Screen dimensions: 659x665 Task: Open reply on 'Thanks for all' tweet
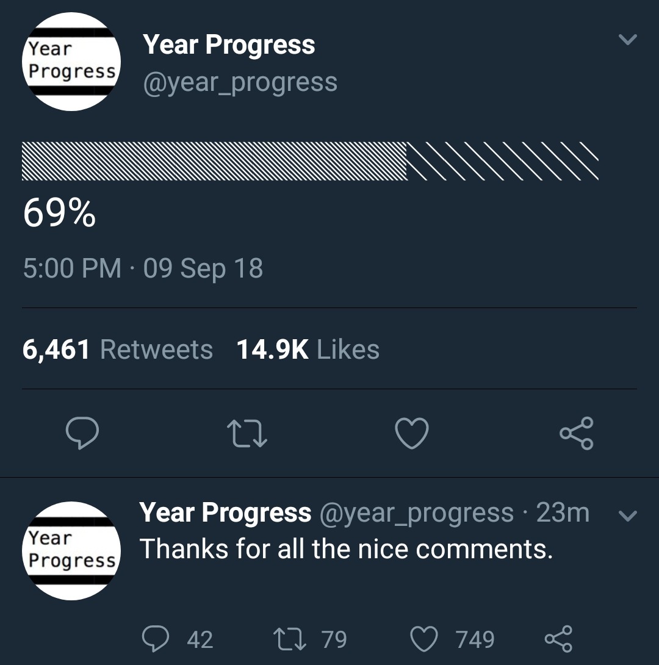156,639
